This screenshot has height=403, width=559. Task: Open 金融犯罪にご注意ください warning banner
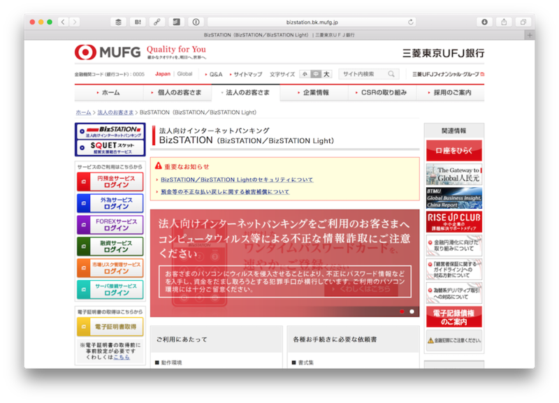point(453,340)
